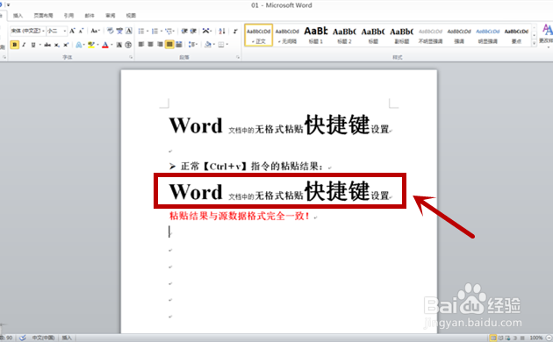Click zoom out button on zoom slider

point(549,338)
